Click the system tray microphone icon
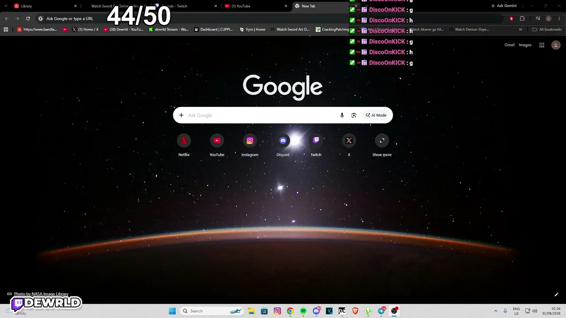The height and width of the screenshot is (318, 566). [x=505, y=311]
